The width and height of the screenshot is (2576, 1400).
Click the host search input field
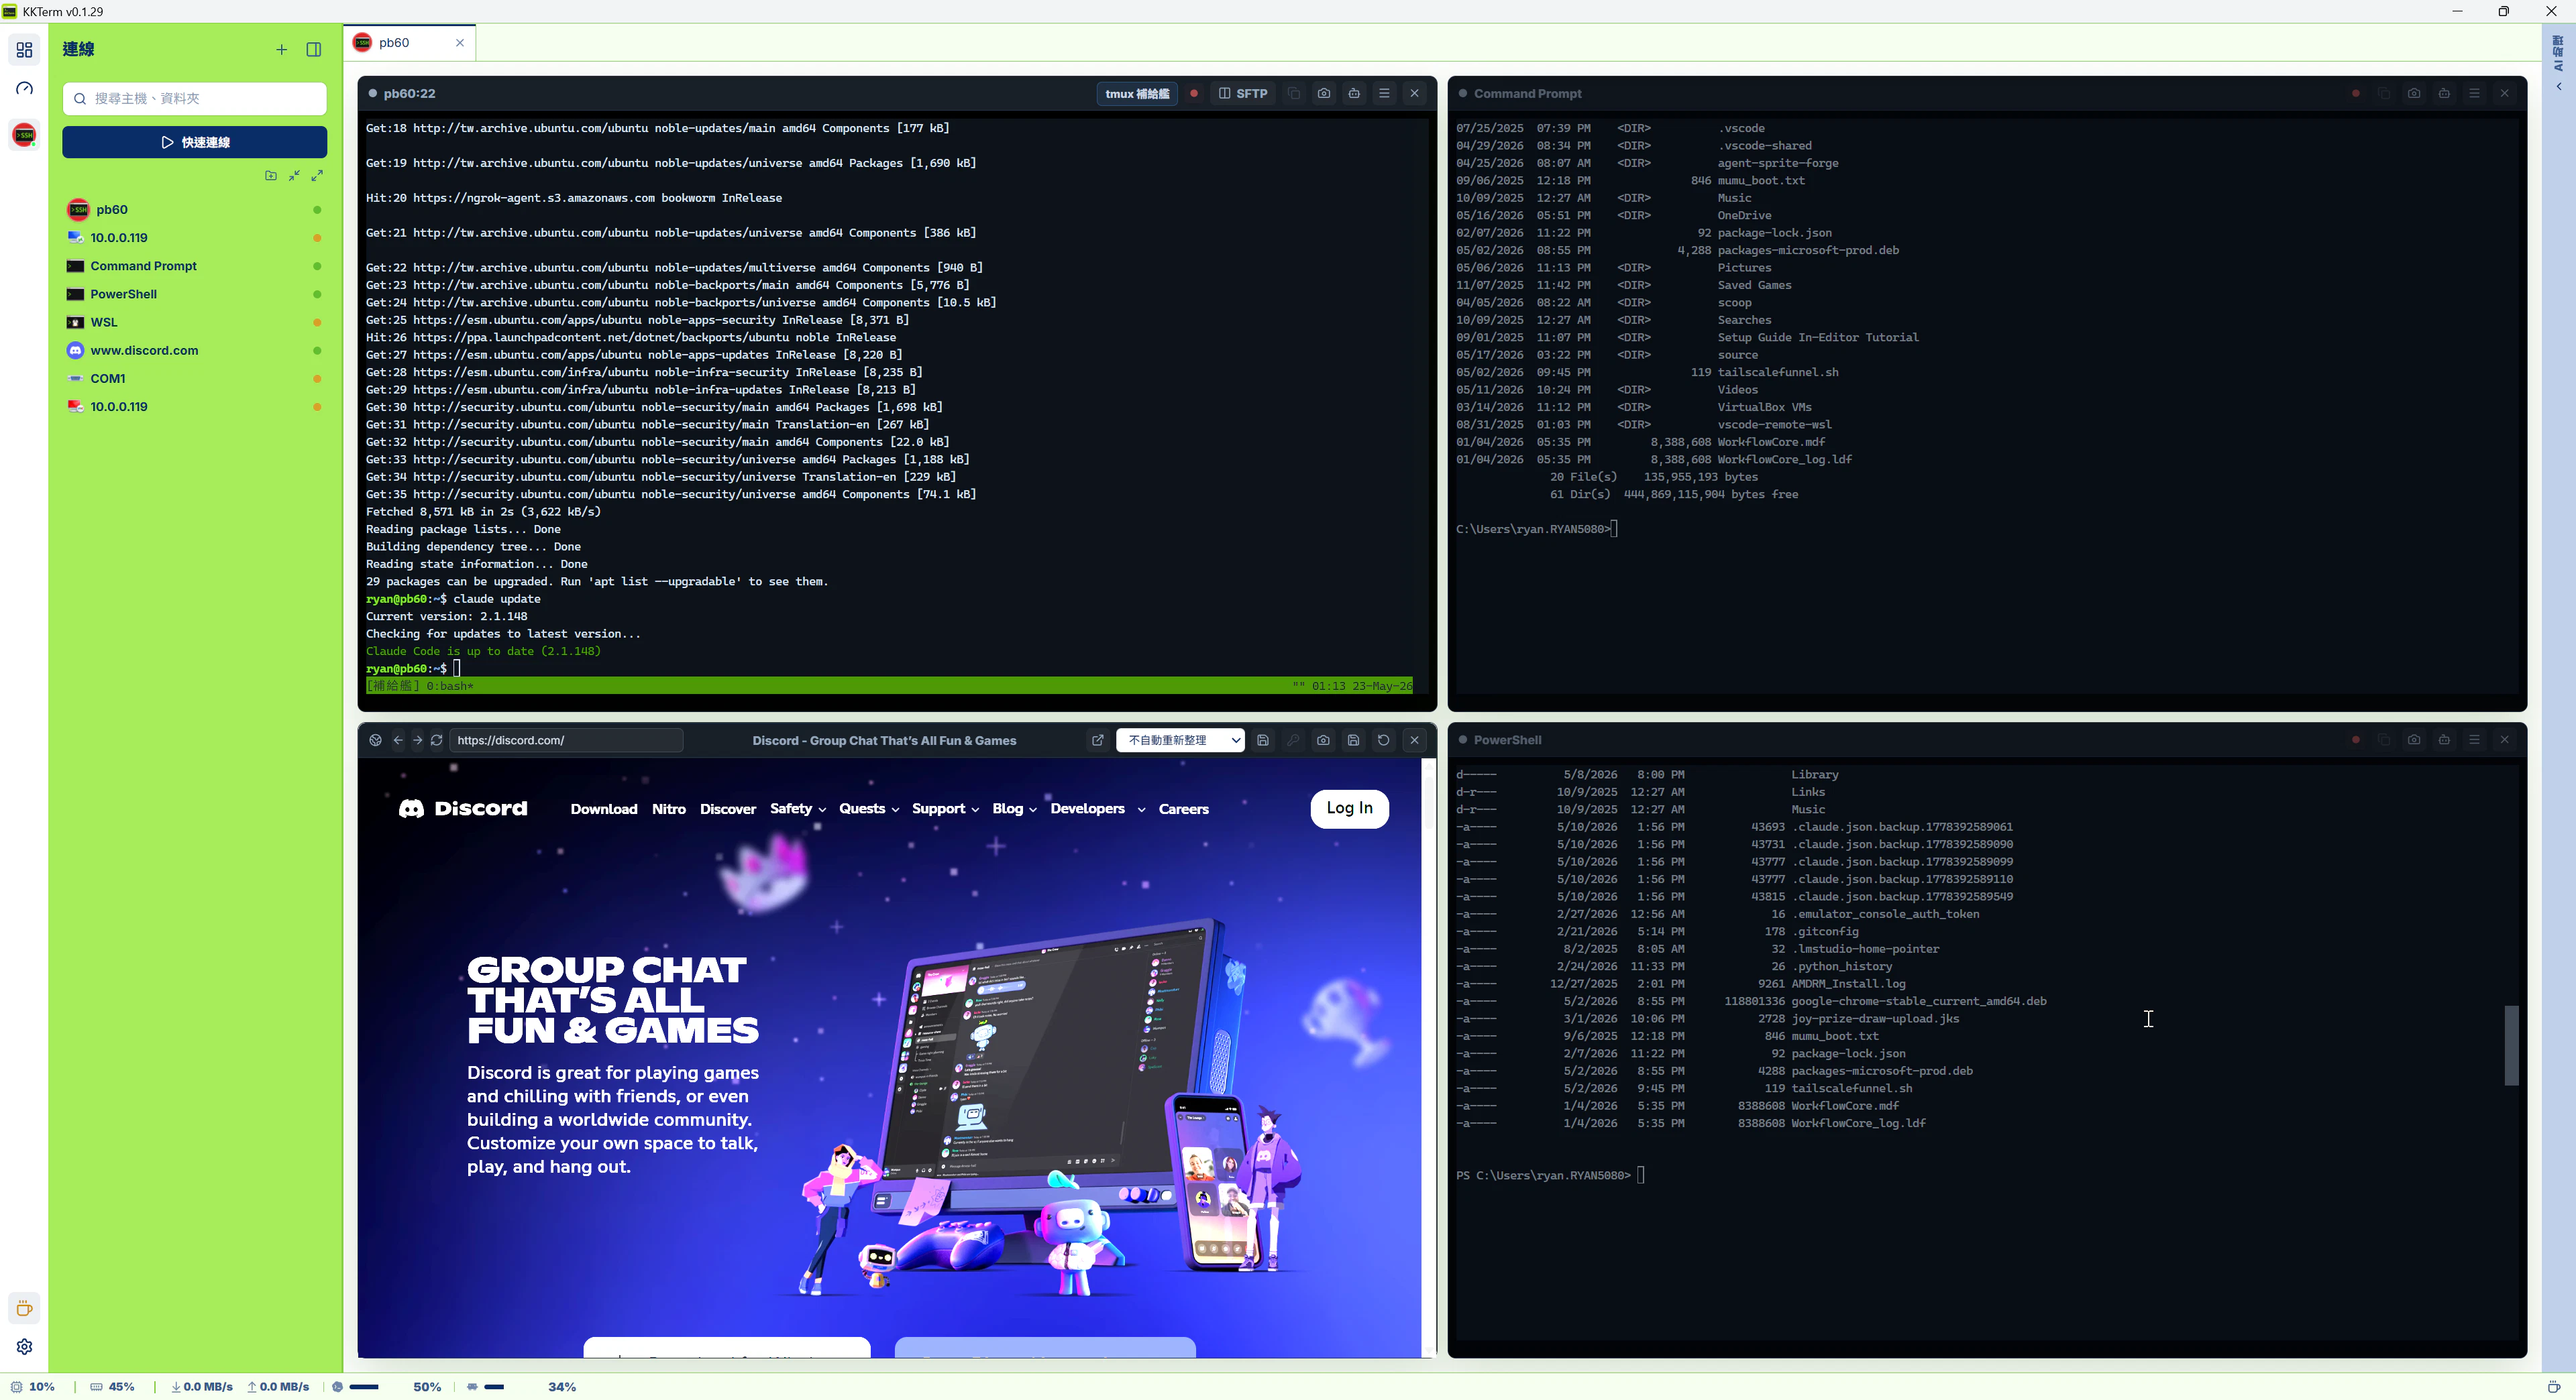tap(194, 98)
